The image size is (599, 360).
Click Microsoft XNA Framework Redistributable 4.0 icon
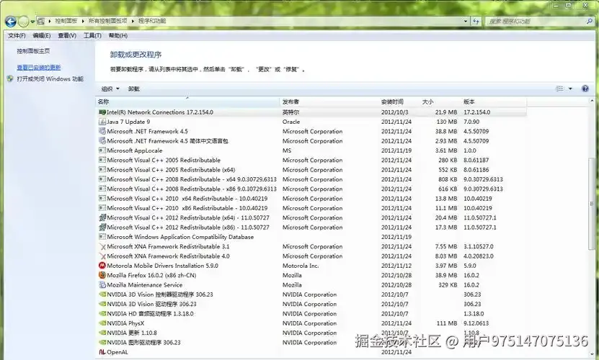(102, 256)
